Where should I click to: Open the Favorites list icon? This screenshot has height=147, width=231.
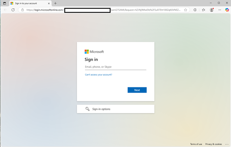click(x=203, y=10)
